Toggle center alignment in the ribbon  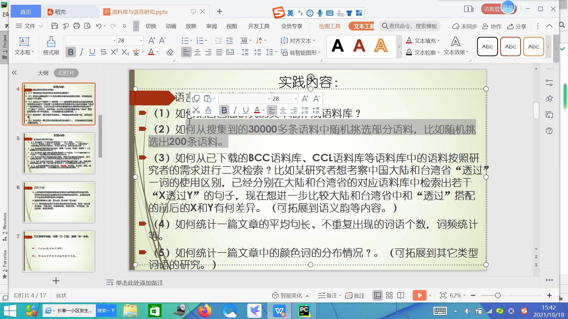pyautogui.click(x=197, y=52)
